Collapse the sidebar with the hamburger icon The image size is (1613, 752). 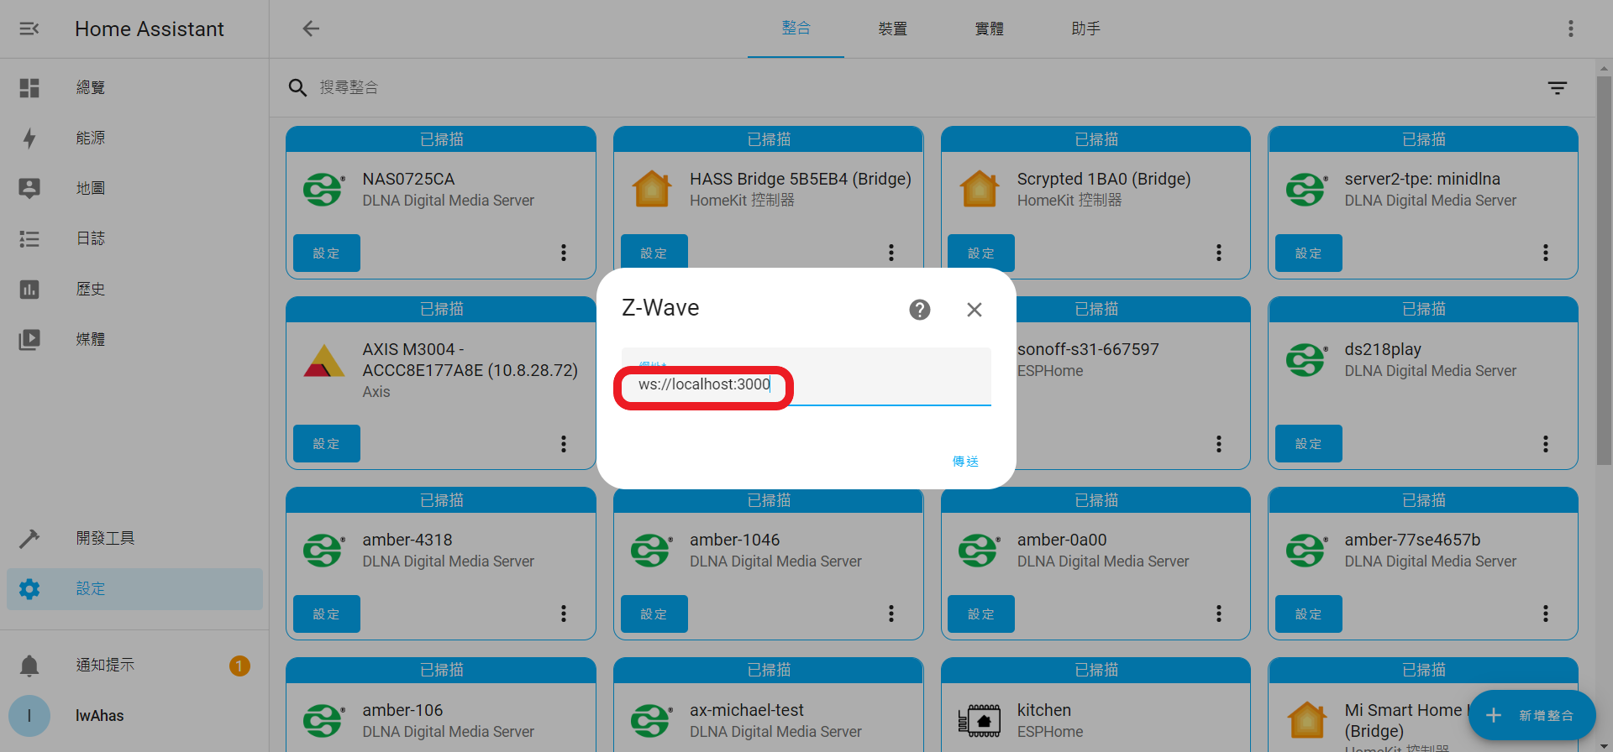tap(29, 29)
